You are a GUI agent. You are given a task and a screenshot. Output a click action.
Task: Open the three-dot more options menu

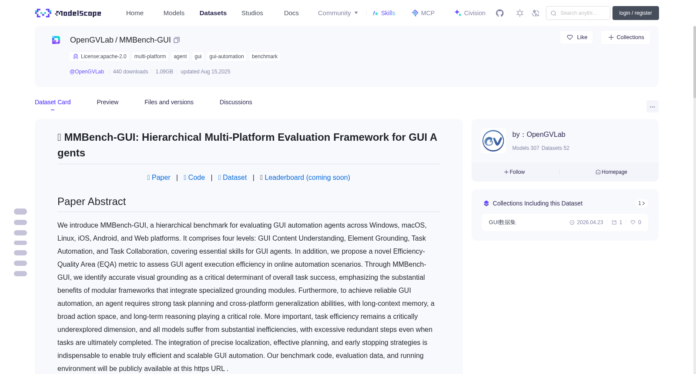[652, 106]
